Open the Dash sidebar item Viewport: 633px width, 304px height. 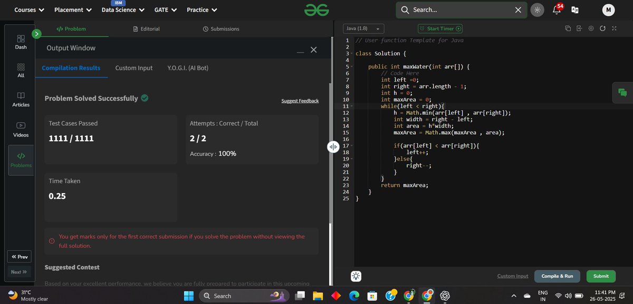21,42
